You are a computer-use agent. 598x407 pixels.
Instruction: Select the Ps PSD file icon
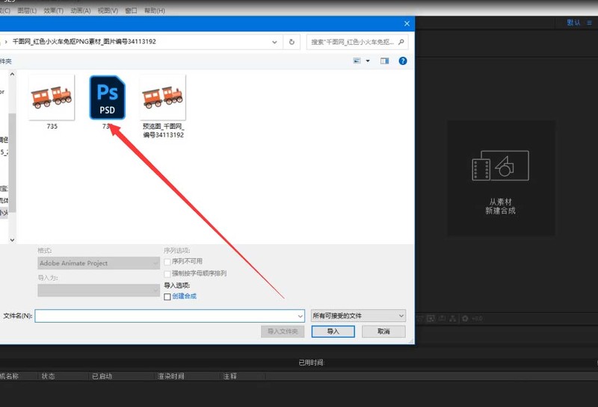pos(107,98)
